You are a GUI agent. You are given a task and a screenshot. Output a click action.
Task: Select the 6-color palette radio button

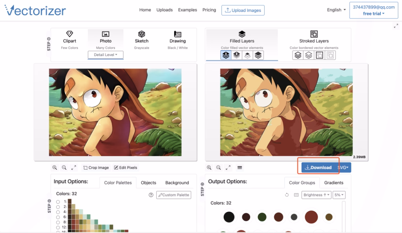pos(58,217)
